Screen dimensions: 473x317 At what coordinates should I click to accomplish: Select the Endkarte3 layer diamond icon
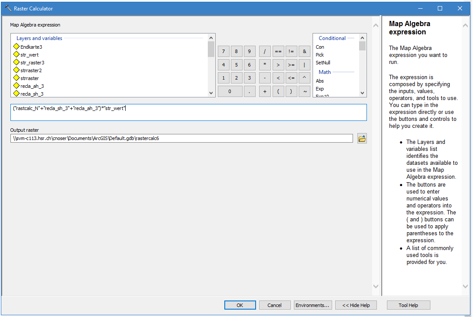pos(17,47)
